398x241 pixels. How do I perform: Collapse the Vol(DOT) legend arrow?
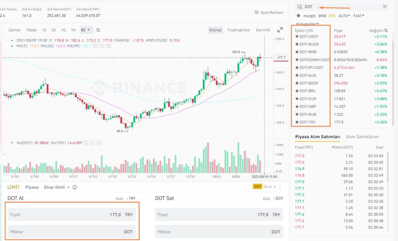(x=12, y=143)
